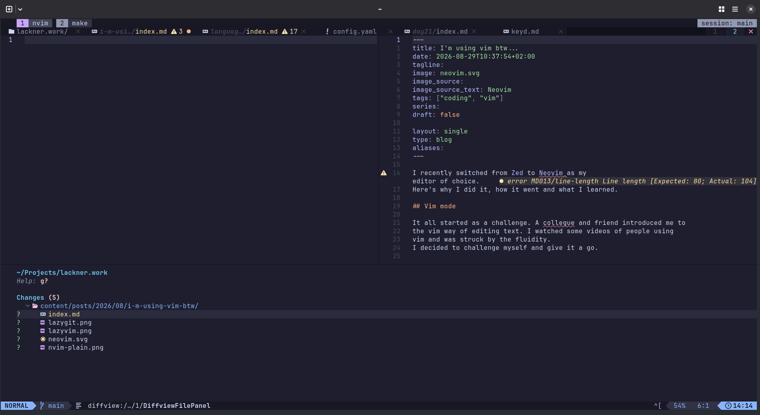
Task: Collapse the i-m-using-vim-btw folder chevron
Action: (28, 306)
